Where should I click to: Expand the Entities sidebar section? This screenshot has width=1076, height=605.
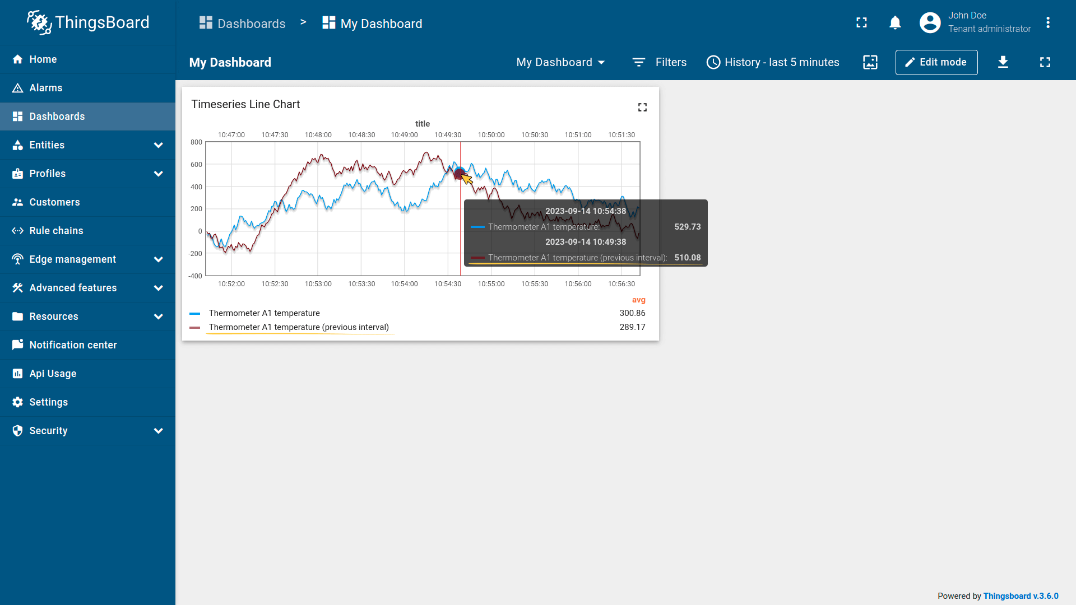[158, 145]
